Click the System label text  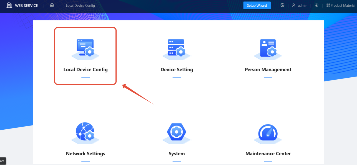[x=177, y=154]
